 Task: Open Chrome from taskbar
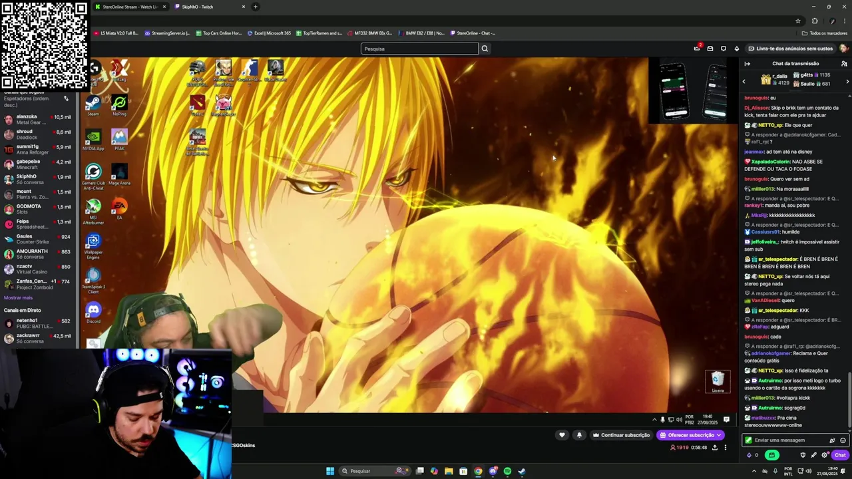[x=478, y=471]
